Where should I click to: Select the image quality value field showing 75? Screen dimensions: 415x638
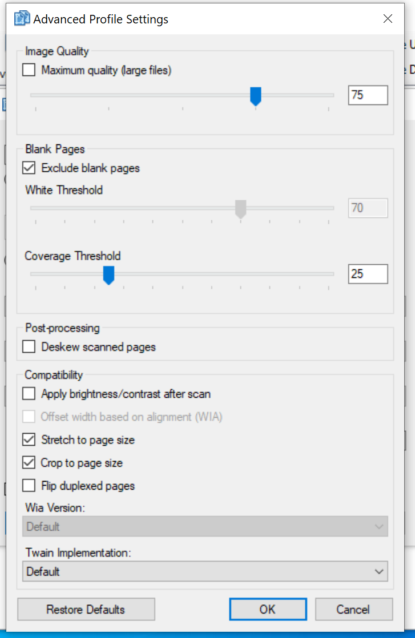click(368, 95)
